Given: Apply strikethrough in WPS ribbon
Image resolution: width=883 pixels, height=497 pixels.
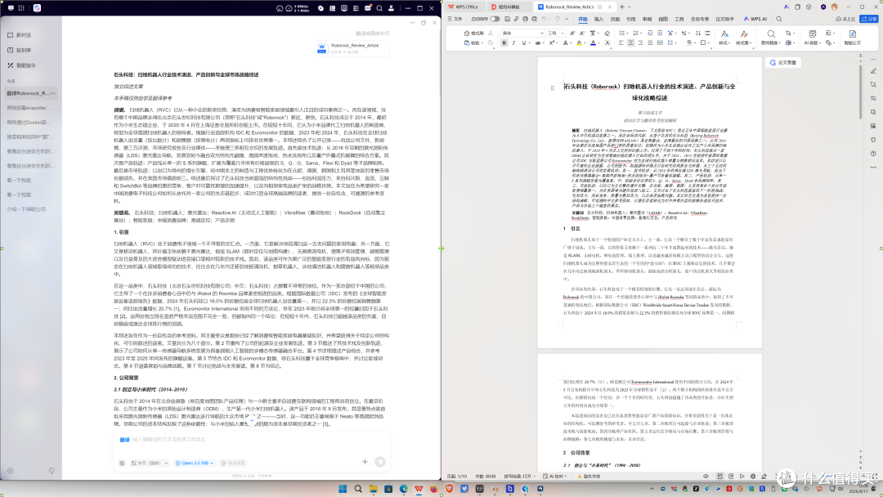Looking at the screenshot, I should pos(538,43).
